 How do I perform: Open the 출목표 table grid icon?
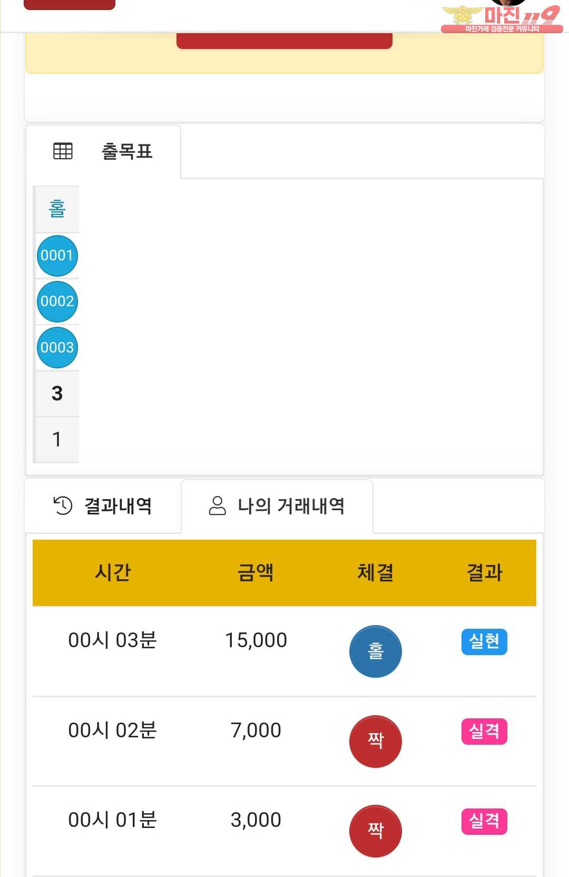point(63,151)
